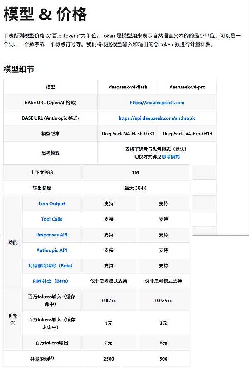Click the 百万tokens输出 label
This screenshot has height=368, width=249.
tap(51, 343)
